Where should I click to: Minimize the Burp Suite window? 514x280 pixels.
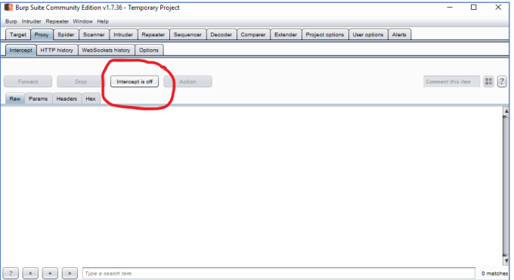pos(450,8)
